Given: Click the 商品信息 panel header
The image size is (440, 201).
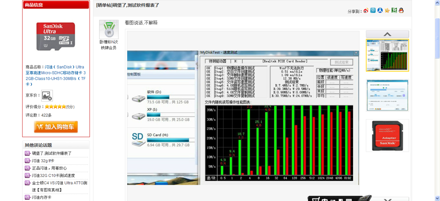Looking at the screenshot, I should point(56,5).
